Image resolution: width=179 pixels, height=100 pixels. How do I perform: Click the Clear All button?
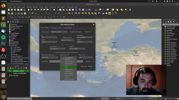[88, 32]
